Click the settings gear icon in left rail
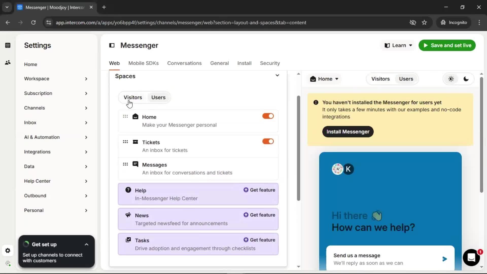This screenshot has width=487, height=274. (8, 251)
